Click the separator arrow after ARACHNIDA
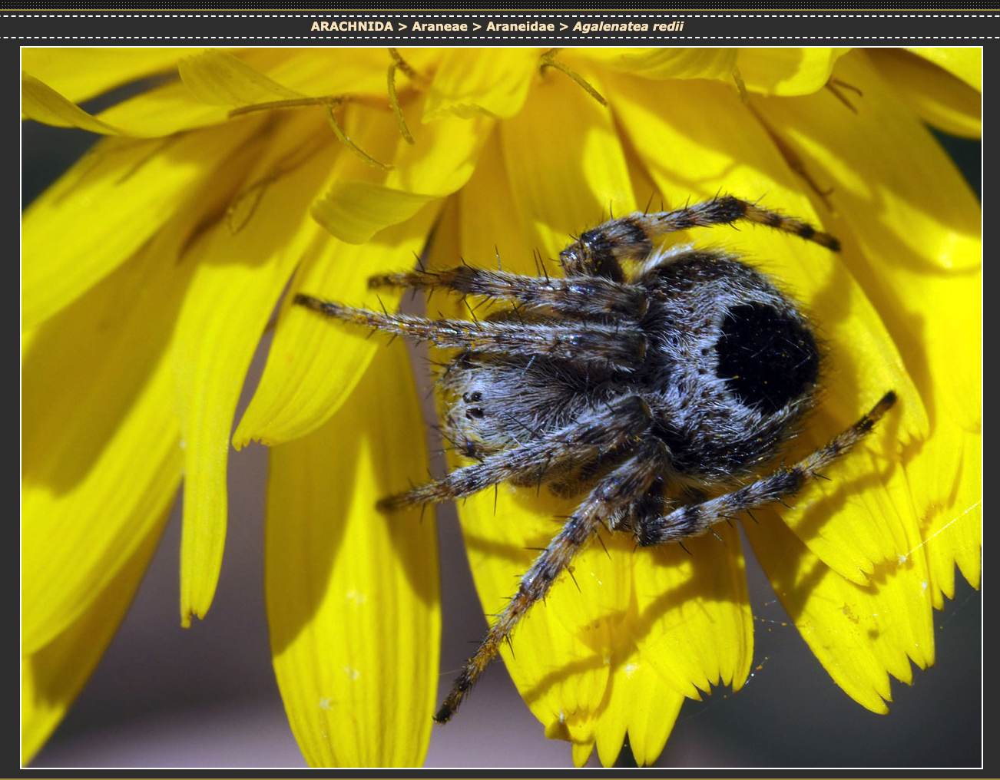 [x=402, y=27]
